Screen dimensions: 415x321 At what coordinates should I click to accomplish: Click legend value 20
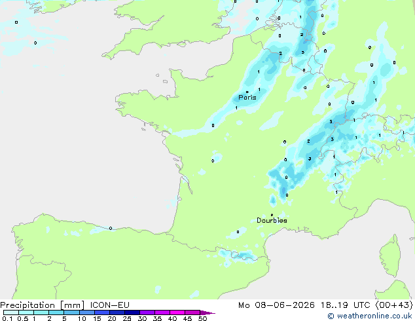click(112, 318)
